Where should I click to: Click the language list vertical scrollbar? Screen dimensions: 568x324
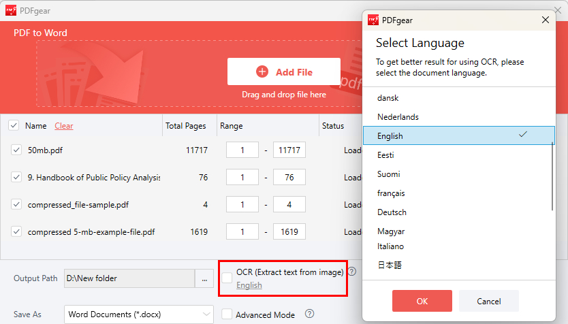[x=553, y=177]
